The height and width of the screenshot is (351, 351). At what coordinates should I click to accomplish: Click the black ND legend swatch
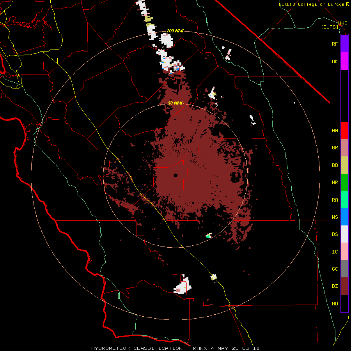point(344,303)
